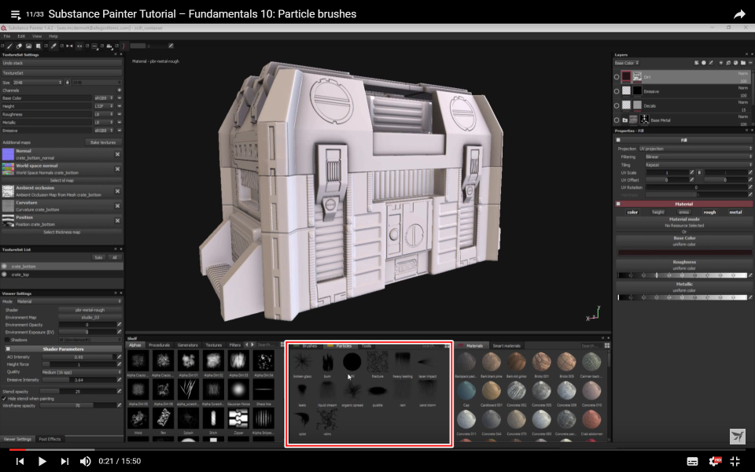Click the share arrow icon
755x472 pixels.
[739, 14]
